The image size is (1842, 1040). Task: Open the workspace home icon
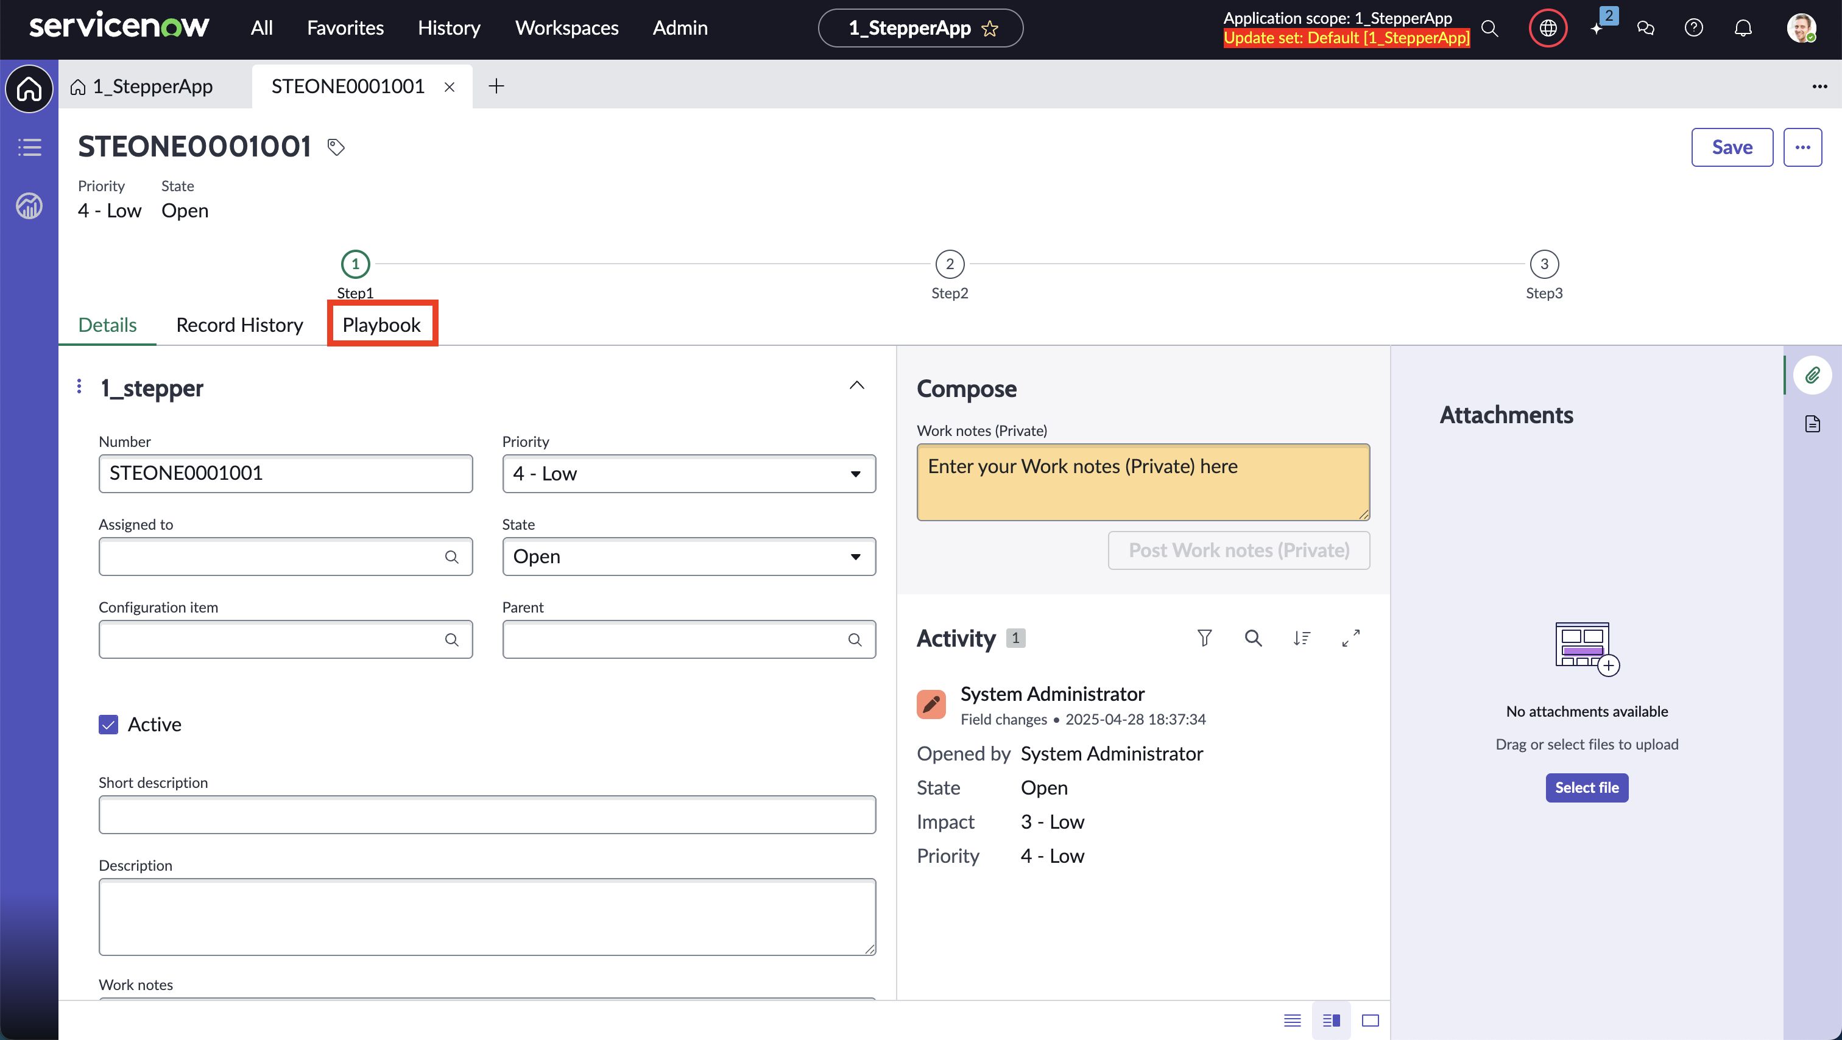coord(29,89)
